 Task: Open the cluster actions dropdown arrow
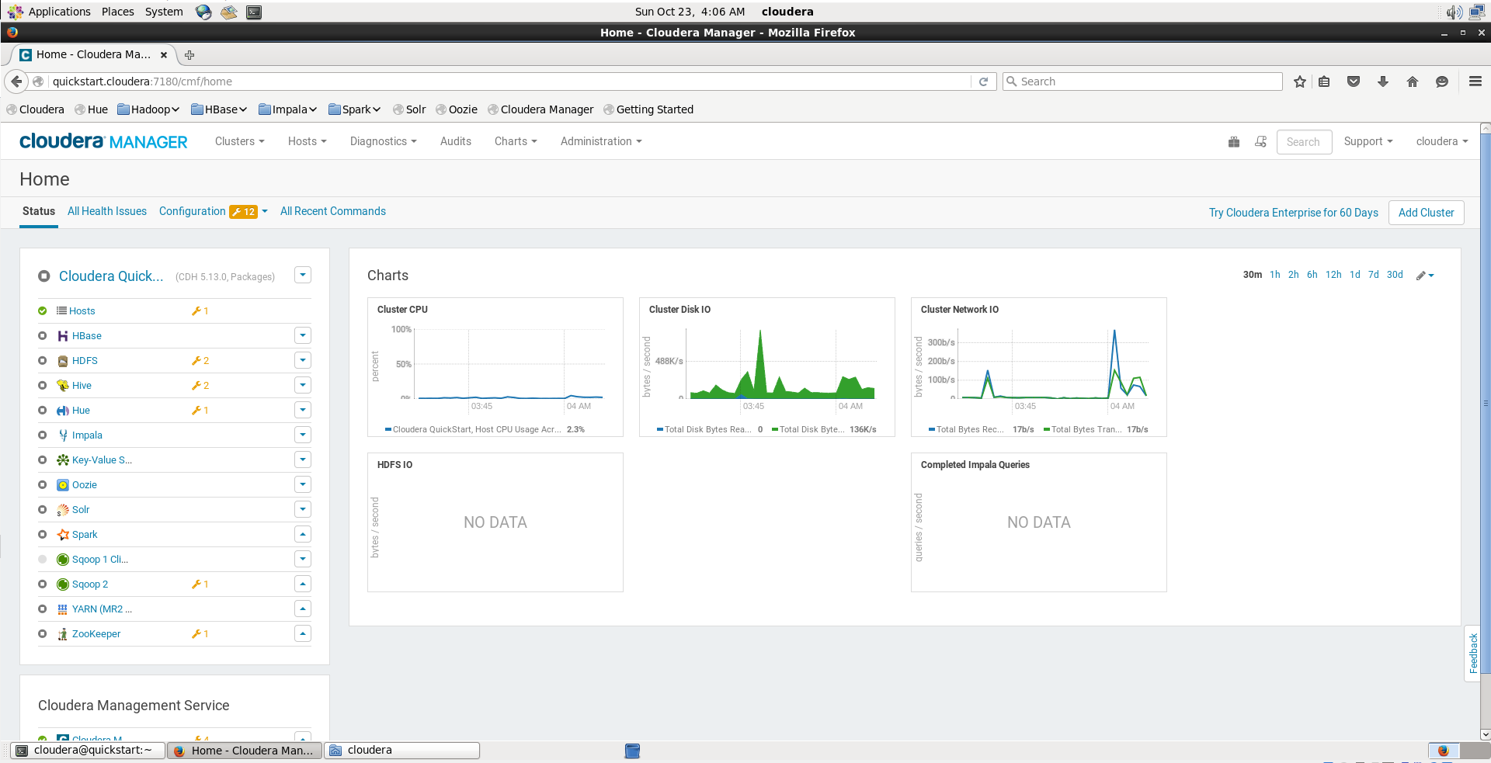click(303, 275)
